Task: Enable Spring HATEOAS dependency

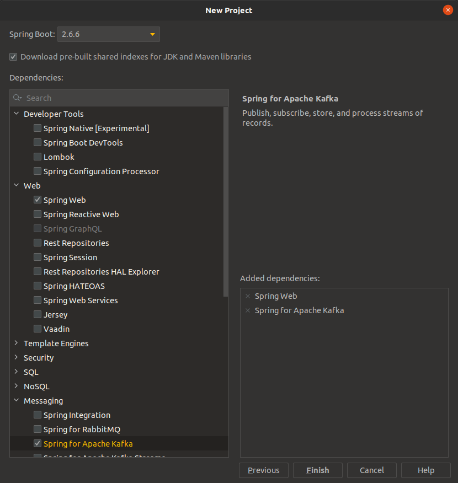Action: 38,286
